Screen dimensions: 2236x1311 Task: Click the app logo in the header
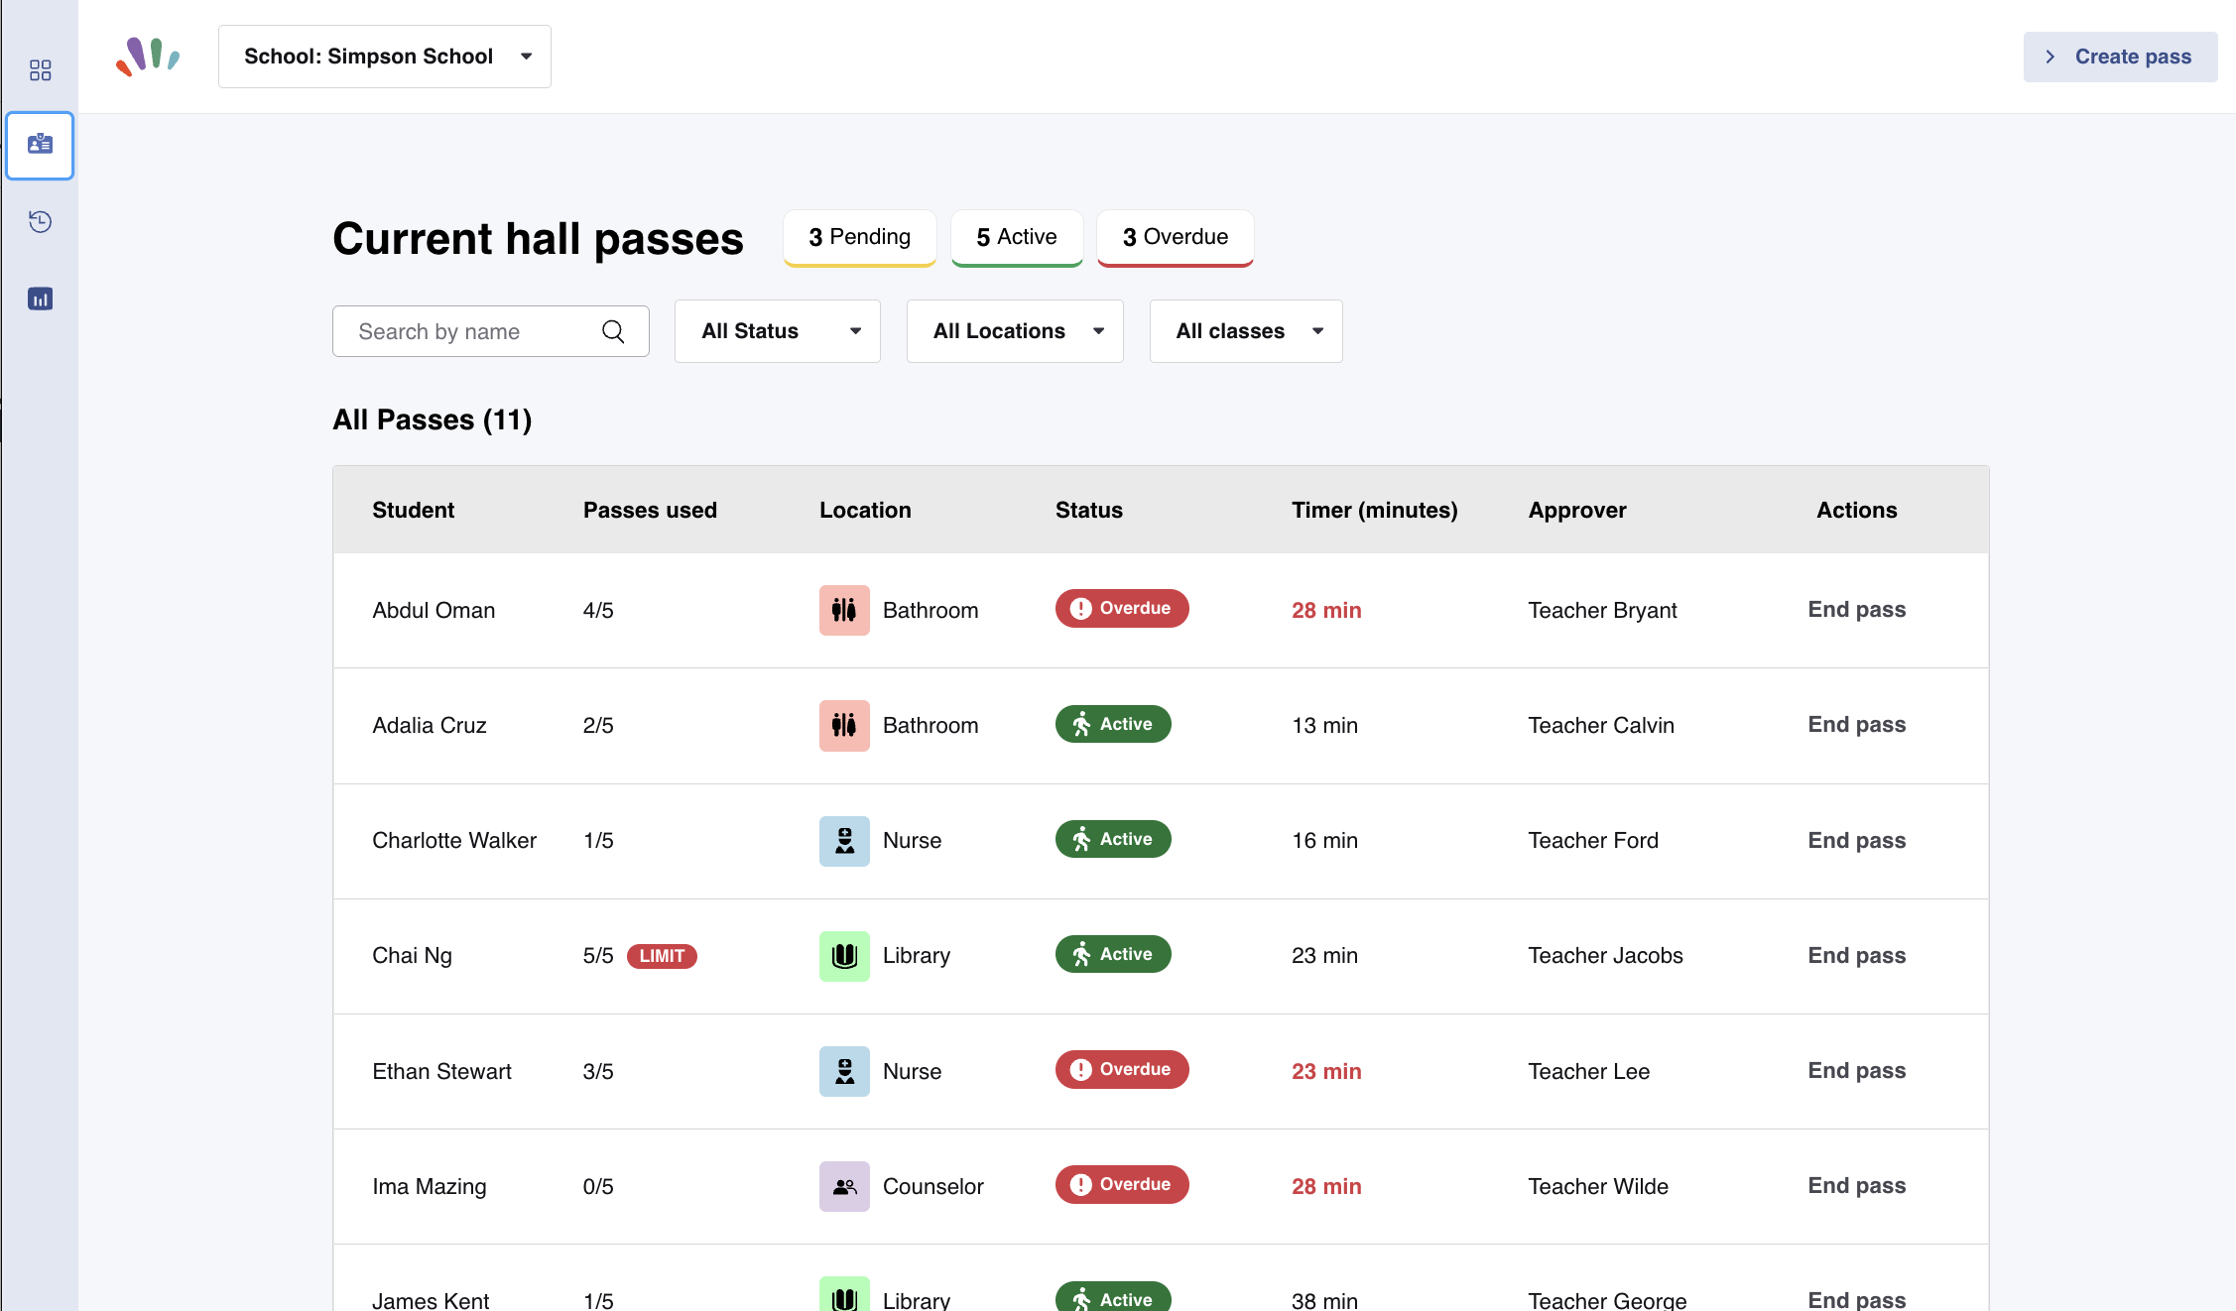[148, 57]
